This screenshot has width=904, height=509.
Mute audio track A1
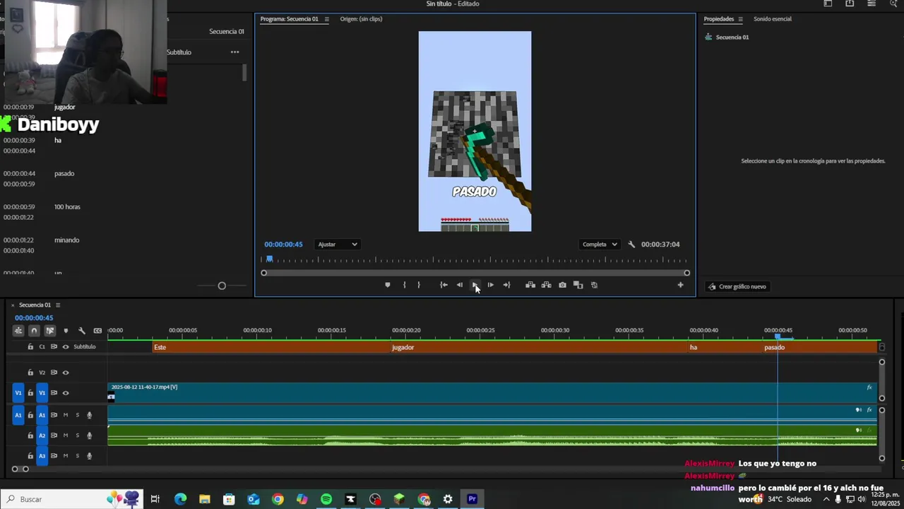66,415
